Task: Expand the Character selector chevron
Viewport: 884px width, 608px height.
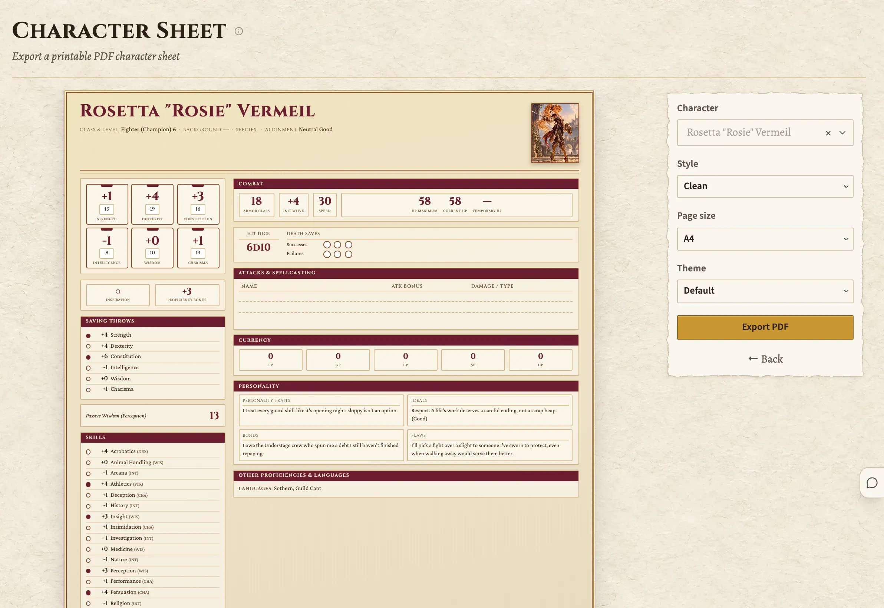Action: tap(842, 133)
